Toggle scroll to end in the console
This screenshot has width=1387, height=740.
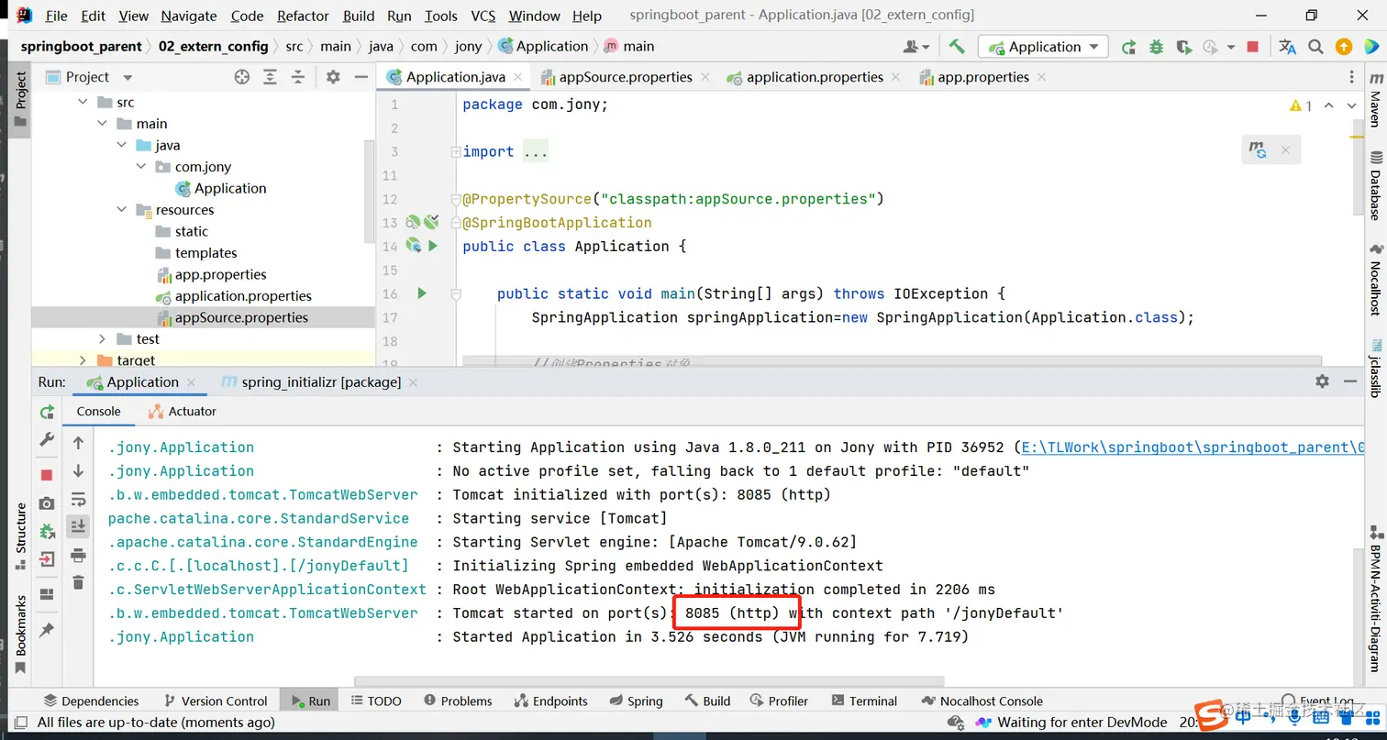click(x=79, y=526)
